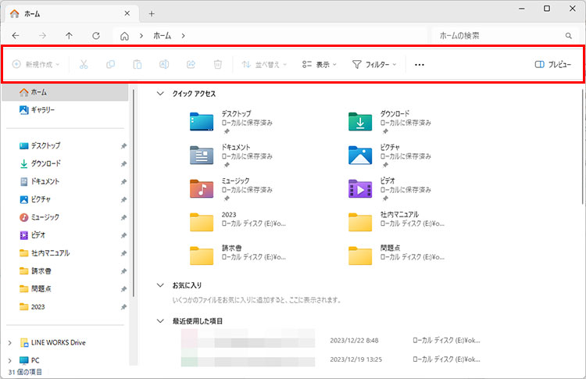Collapse the クイック アクセス section
586x379 pixels.
tap(161, 93)
